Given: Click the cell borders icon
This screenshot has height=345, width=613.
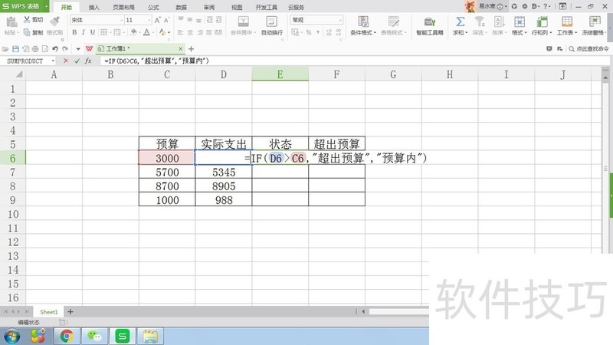Looking at the screenshot, I should click(103, 32).
